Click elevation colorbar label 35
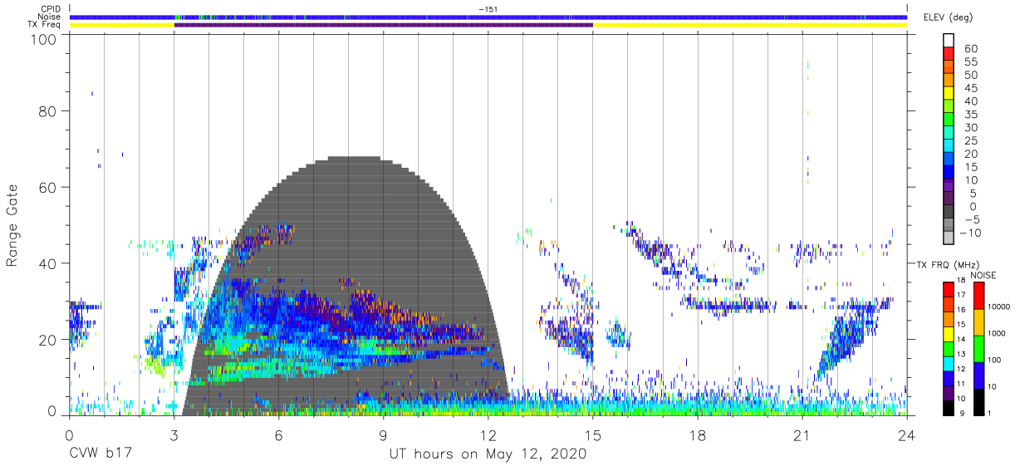 (x=971, y=115)
